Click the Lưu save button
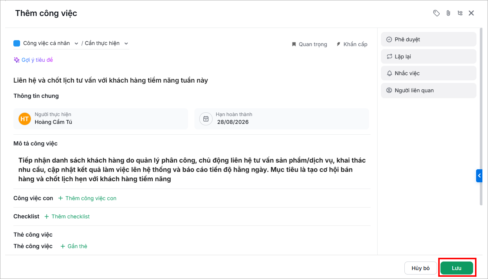The image size is (488, 279). [x=457, y=268]
